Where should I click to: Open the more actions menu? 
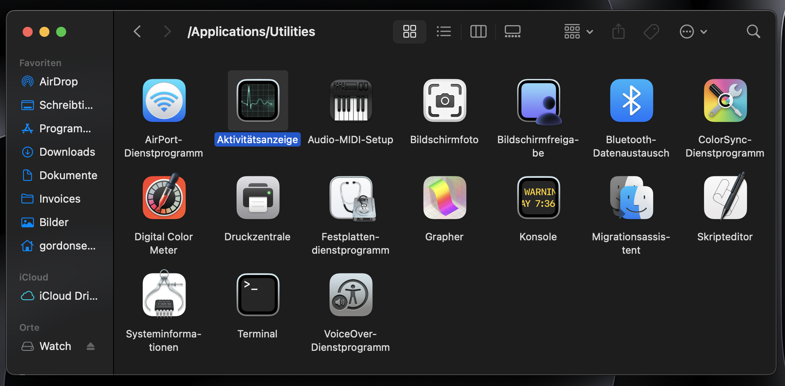click(x=693, y=31)
